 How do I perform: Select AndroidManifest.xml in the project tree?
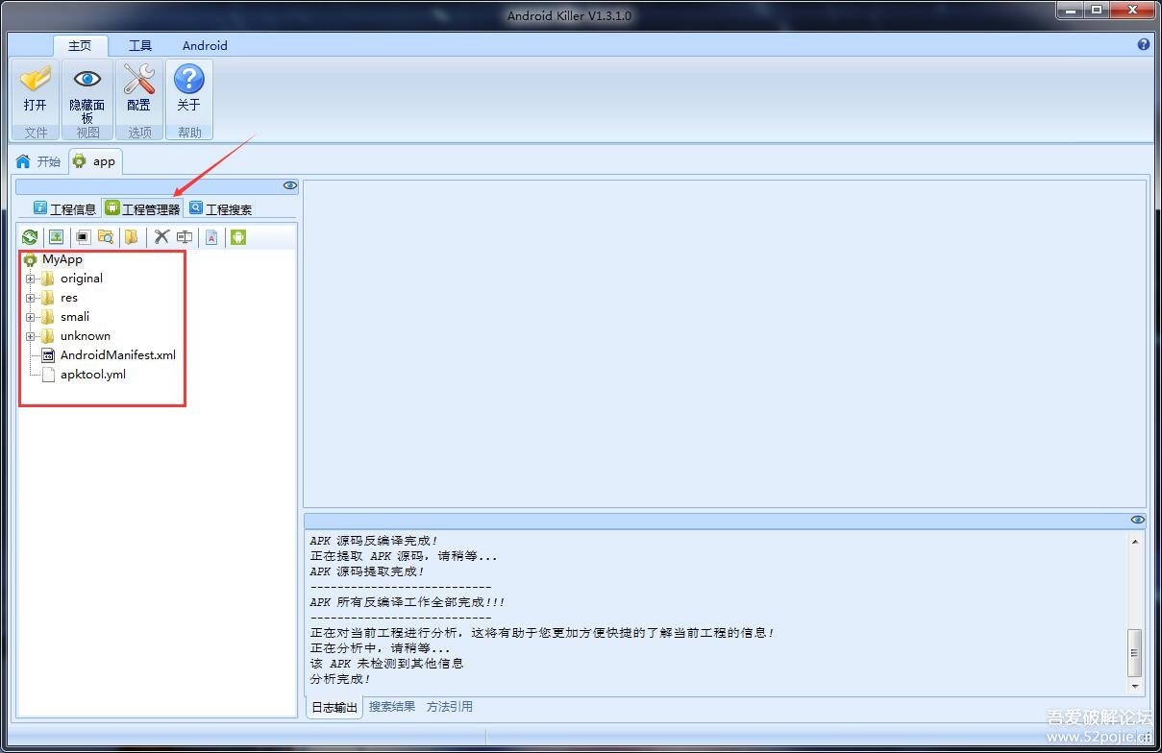coord(117,355)
